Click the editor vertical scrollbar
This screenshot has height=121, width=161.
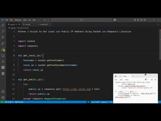point(160,44)
